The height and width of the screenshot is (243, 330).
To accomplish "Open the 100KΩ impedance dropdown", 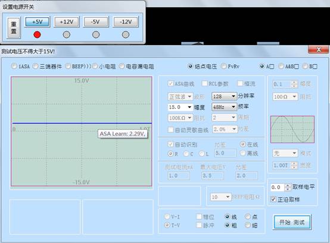I will 180,118.
